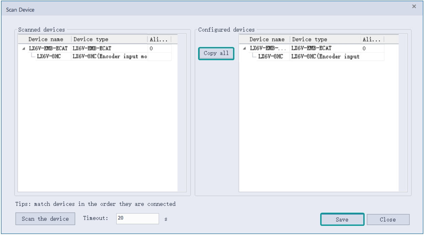This screenshot has height=236, width=424.
Task: Click alias value 0 in Scanned devices
Action: [151, 49]
